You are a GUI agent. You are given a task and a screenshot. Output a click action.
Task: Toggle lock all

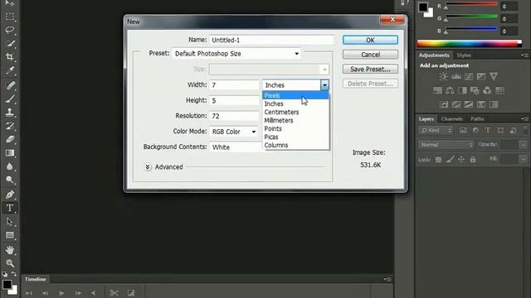coord(473,160)
